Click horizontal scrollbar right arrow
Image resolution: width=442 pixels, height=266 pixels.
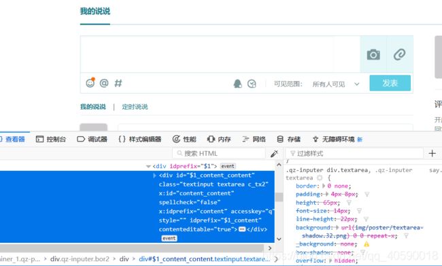[x=270, y=248]
